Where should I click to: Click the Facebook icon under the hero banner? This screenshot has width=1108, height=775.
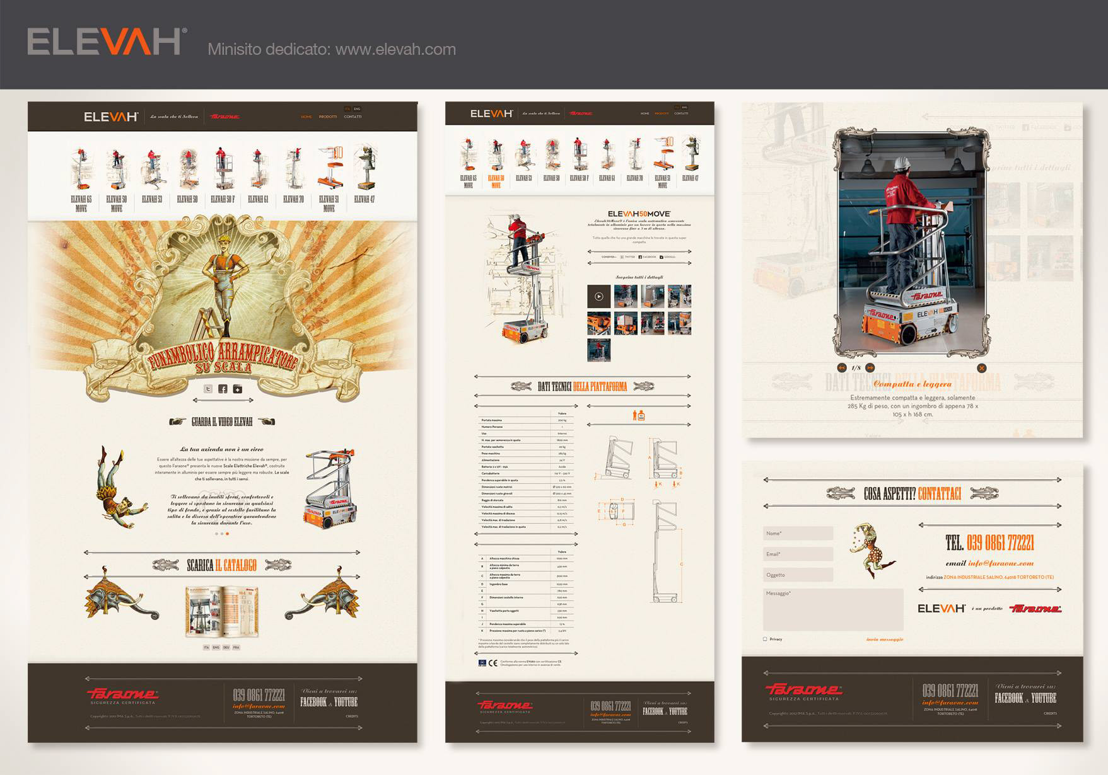pyautogui.click(x=223, y=389)
